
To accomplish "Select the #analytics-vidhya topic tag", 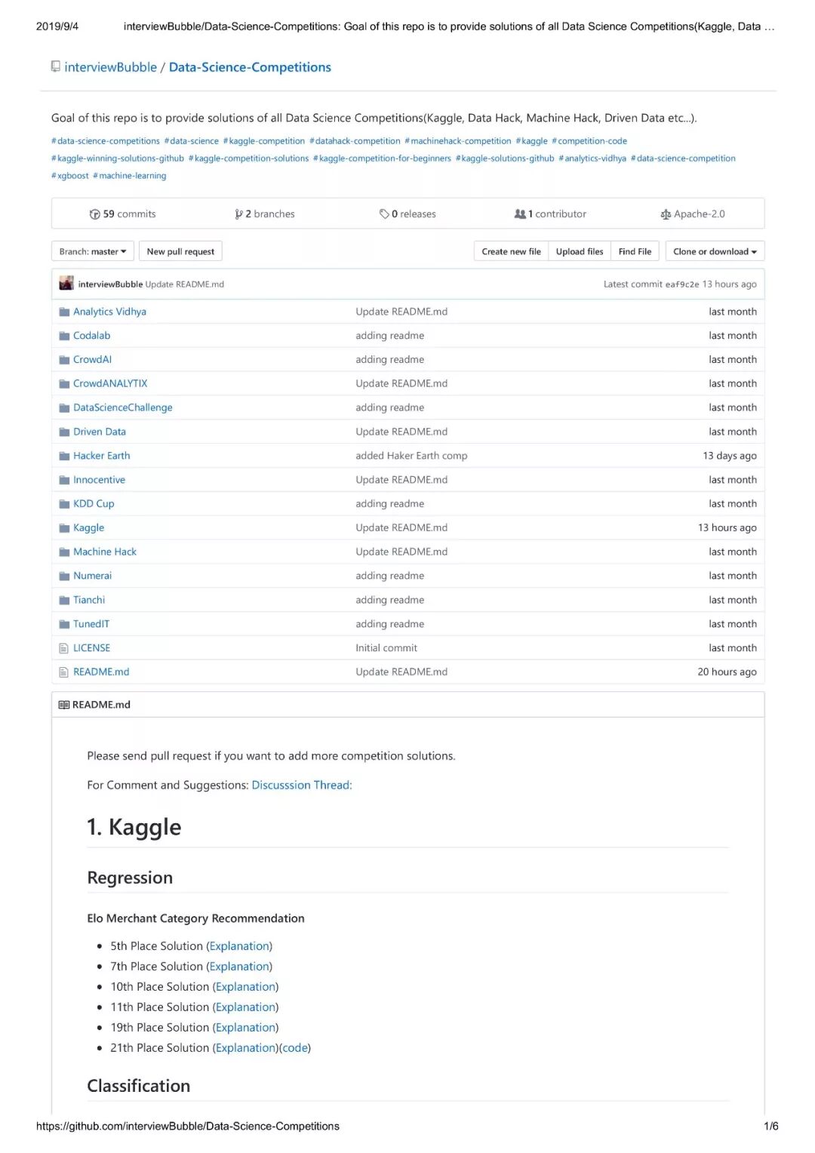I will 592,158.
